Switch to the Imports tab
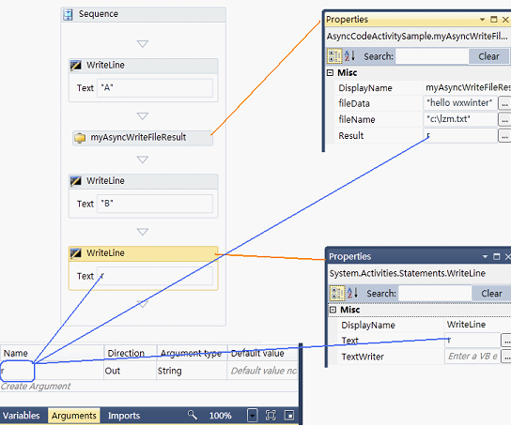511x426 pixels. 124,416
